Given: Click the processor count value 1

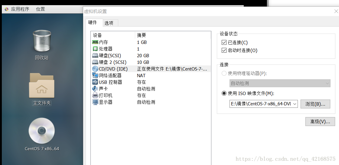Looking at the screenshot, I should point(138,49).
